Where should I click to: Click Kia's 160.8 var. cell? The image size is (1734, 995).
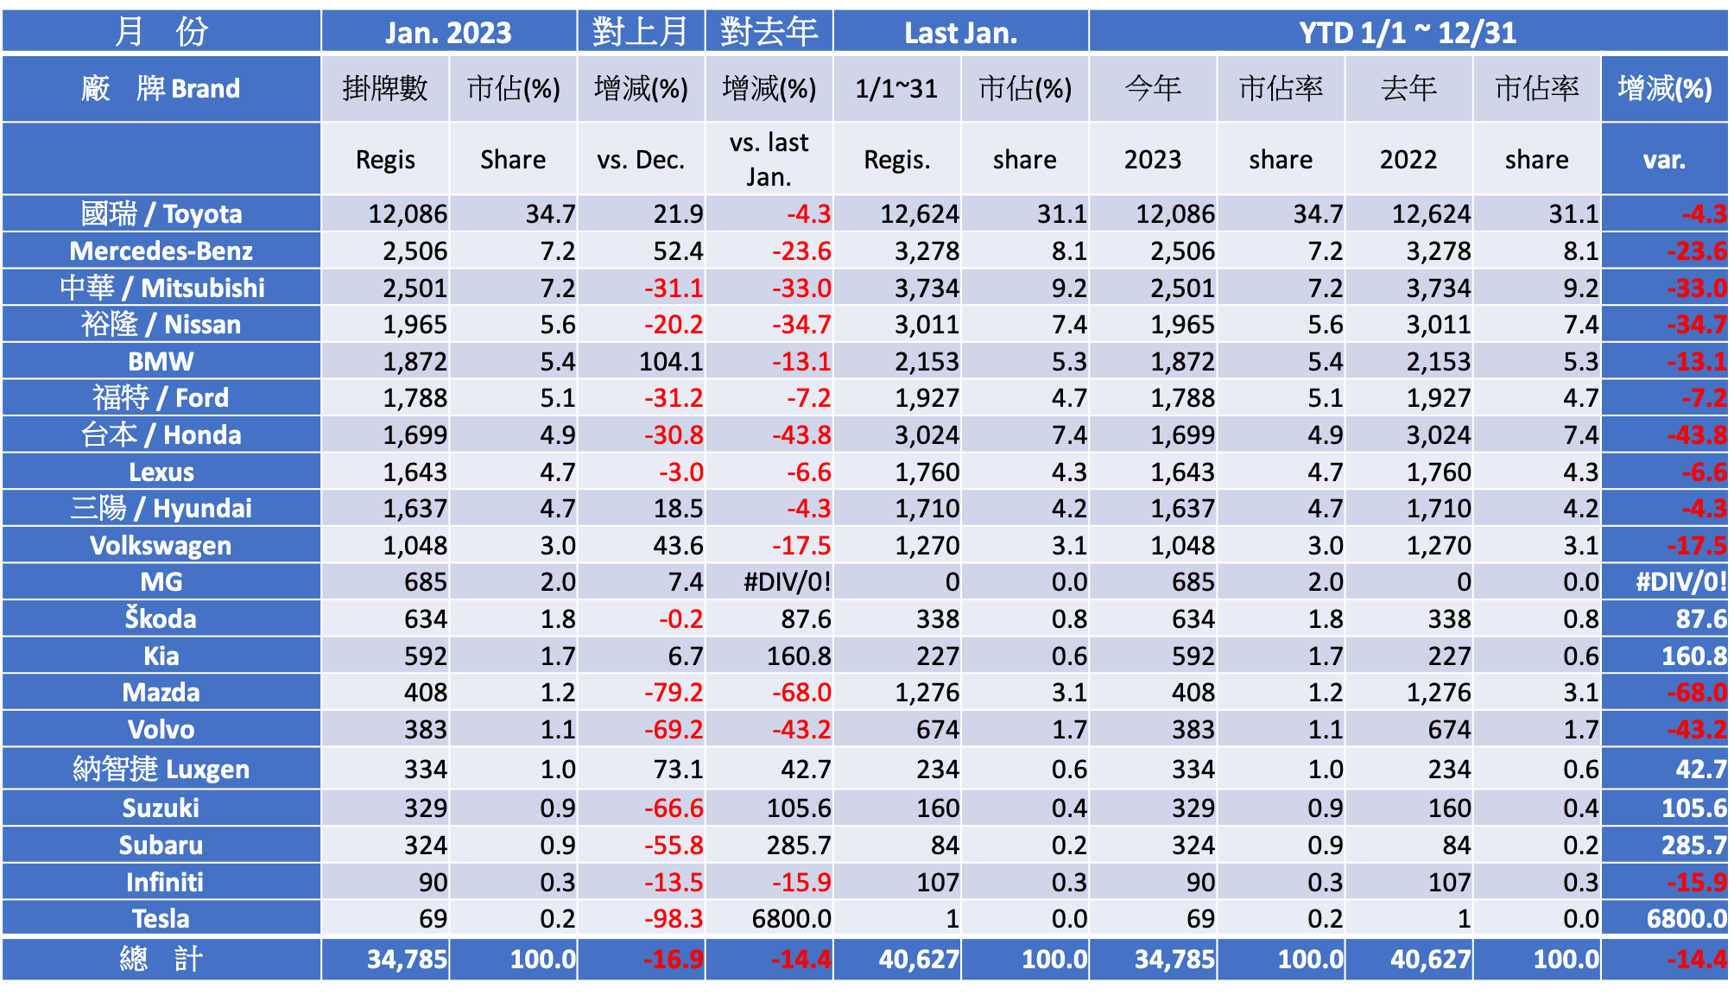point(1665,656)
